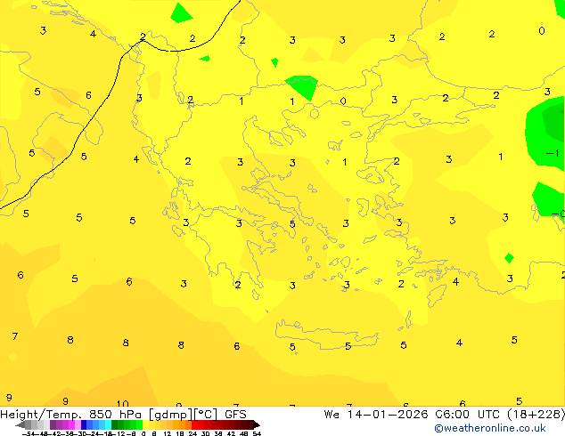Click the temperature value 10 on the map
Screen dimensions: 565x436
122,403
